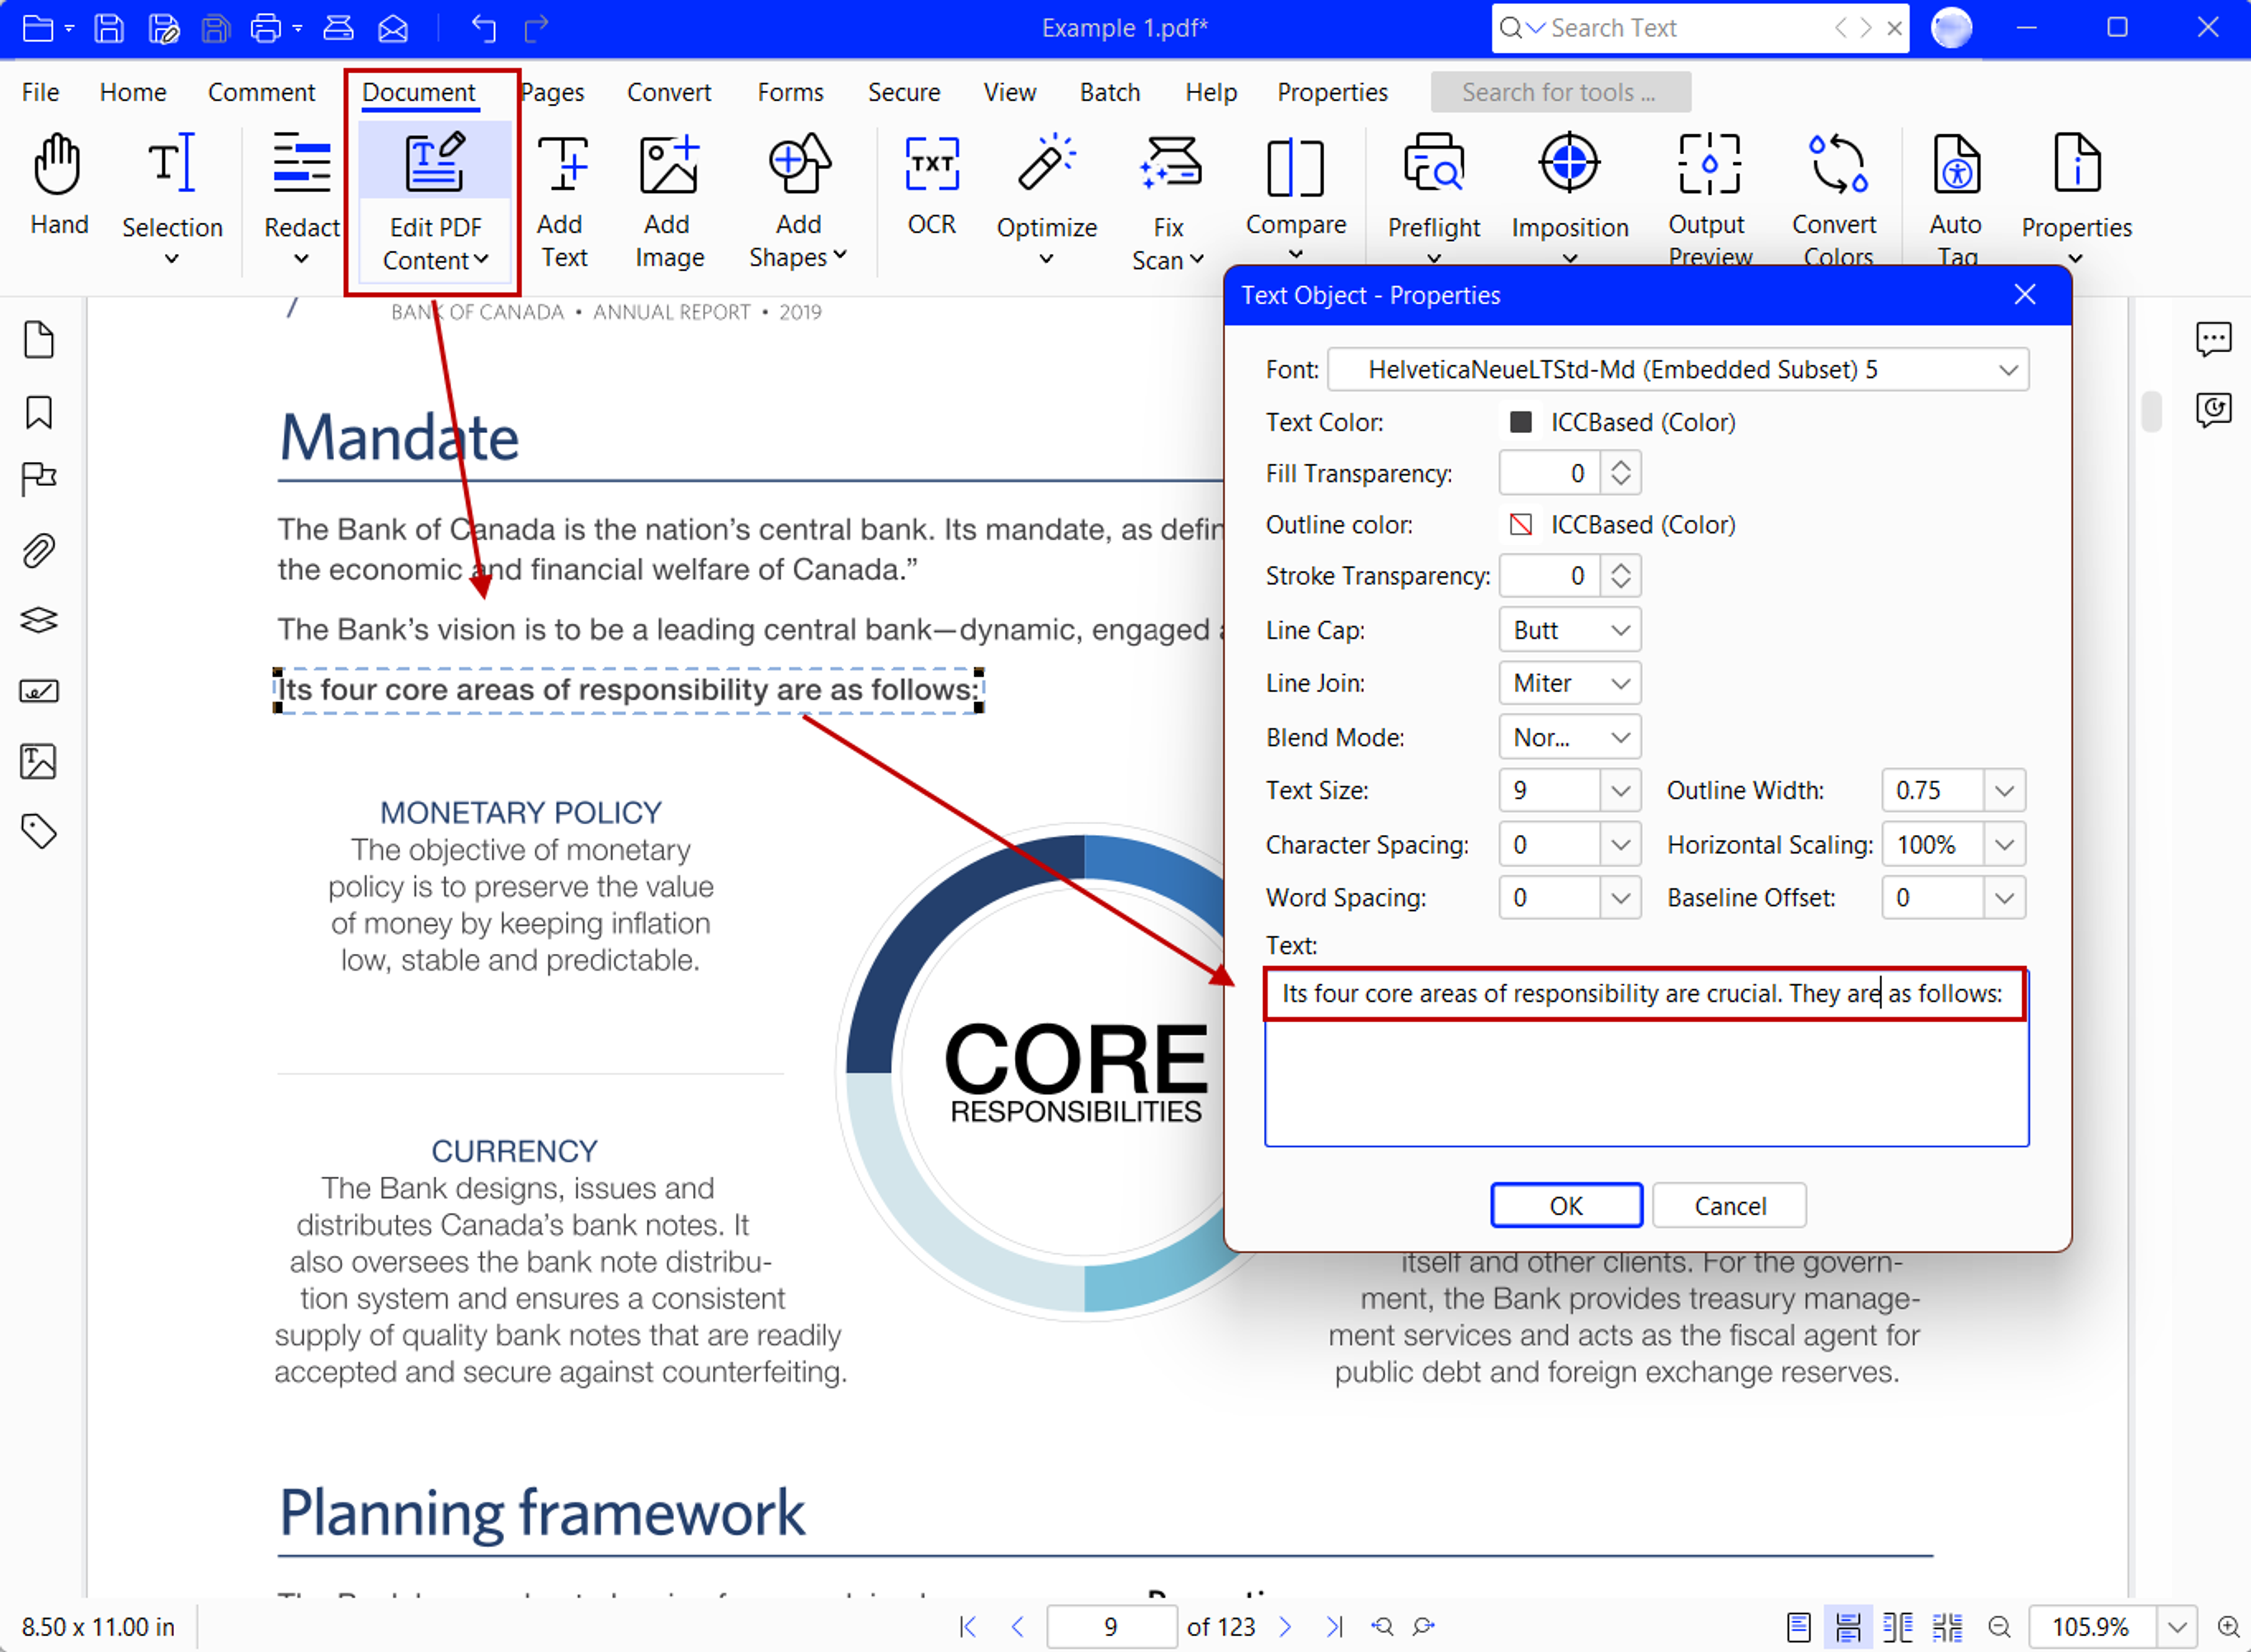Open the Compare tool

click(x=1295, y=198)
